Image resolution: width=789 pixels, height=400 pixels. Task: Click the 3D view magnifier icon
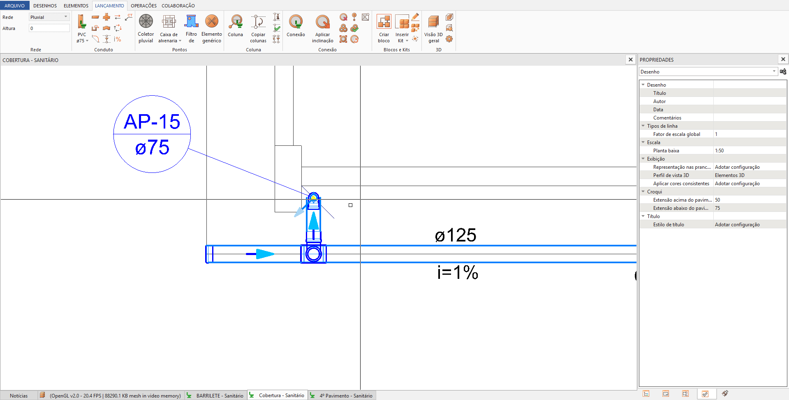tap(449, 28)
